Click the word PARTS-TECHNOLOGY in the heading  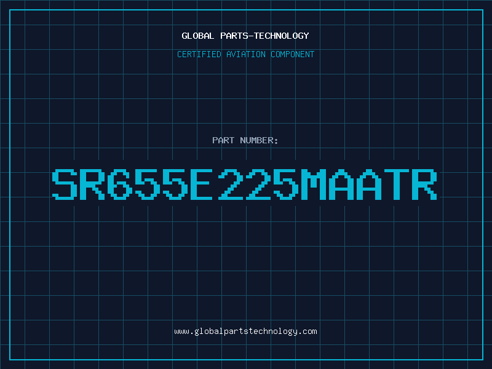click(264, 36)
